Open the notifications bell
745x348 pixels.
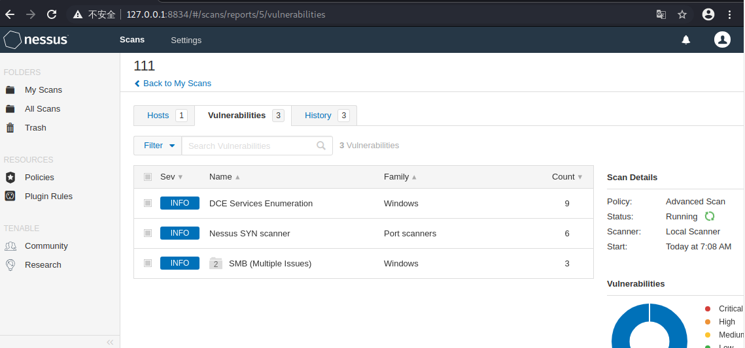tap(685, 40)
